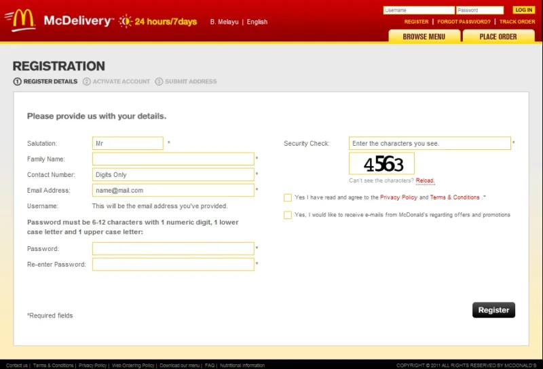
Task: Click the Password input field in form
Action: [x=173, y=248]
